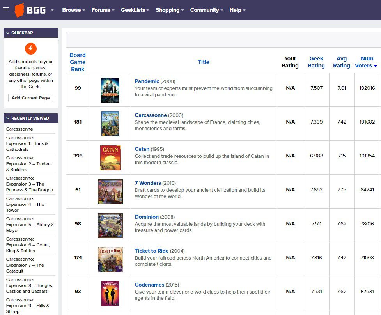Sort by Geek Rating column
The width and height of the screenshot is (381, 315).
coord(316,62)
